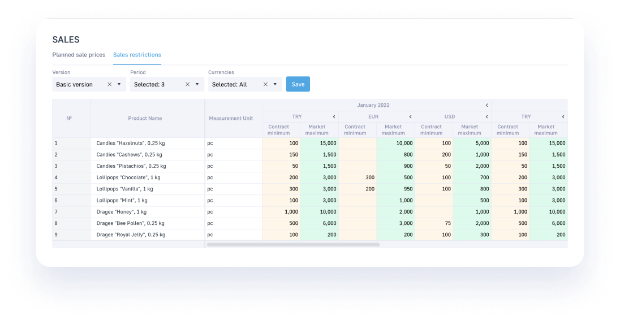Click USD market maximum 5,000 for Hazelnuts
The height and width of the screenshot is (321, 620).
point(472,144)
